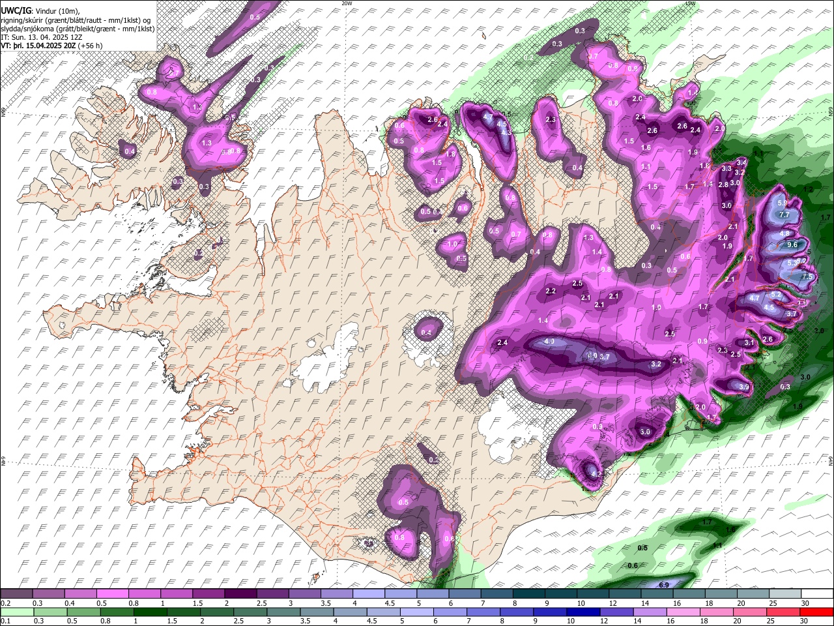Select the 2.8 value in the northeast
Image resolution: width=834 pixels, height=626 pixels.
(723, 185)
